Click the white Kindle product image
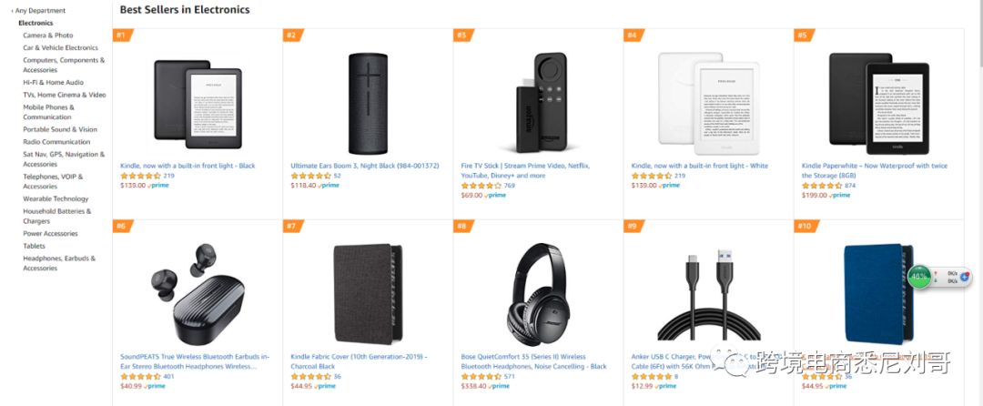Screen dimensions: 983x406 pos(706,105)
